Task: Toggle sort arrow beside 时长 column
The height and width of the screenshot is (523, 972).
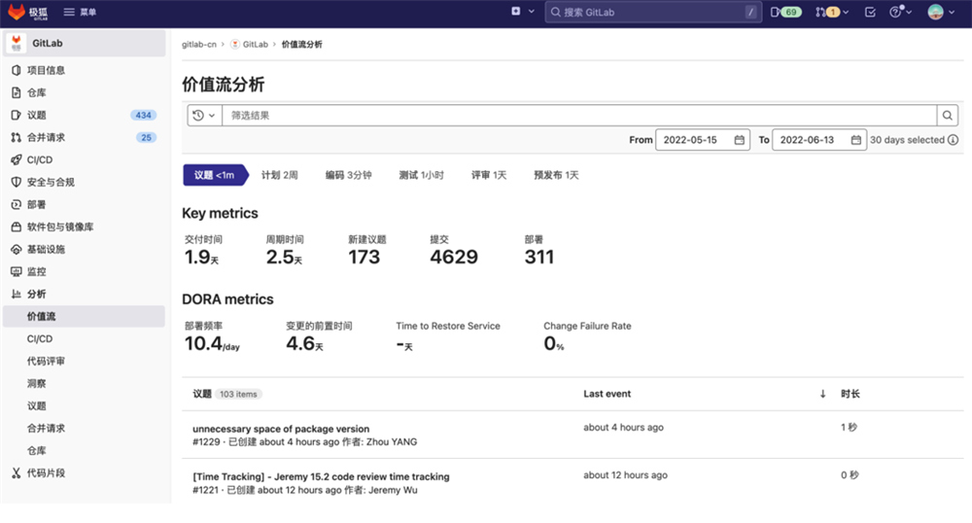Action: coord(822,394)
